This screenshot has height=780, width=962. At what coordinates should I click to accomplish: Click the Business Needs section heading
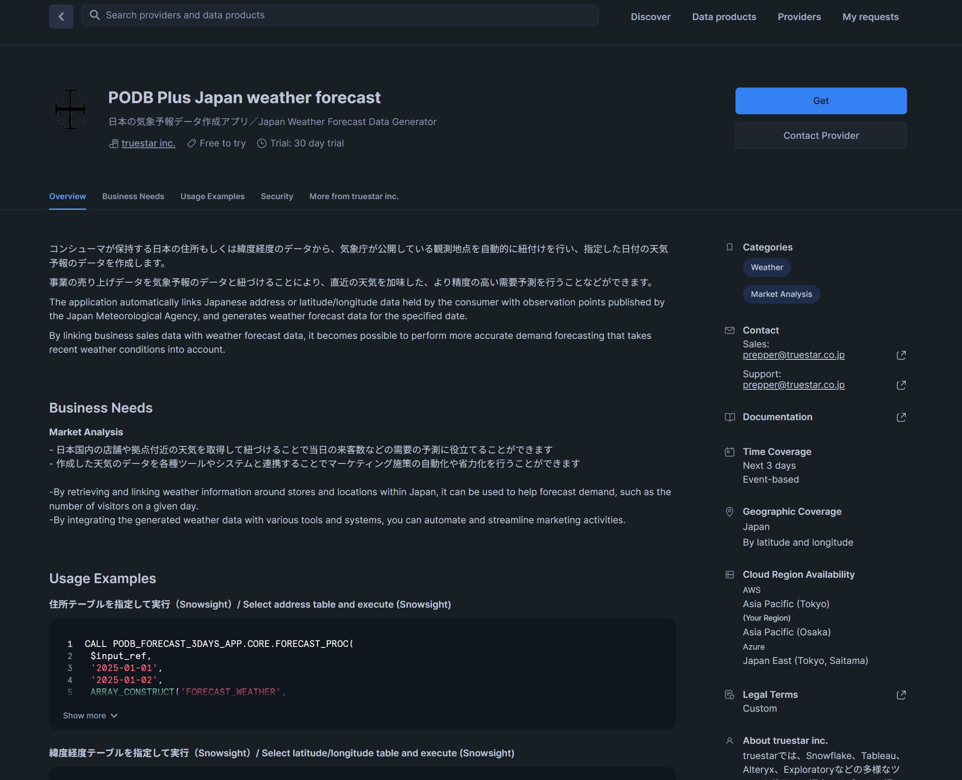click(101, 408)
